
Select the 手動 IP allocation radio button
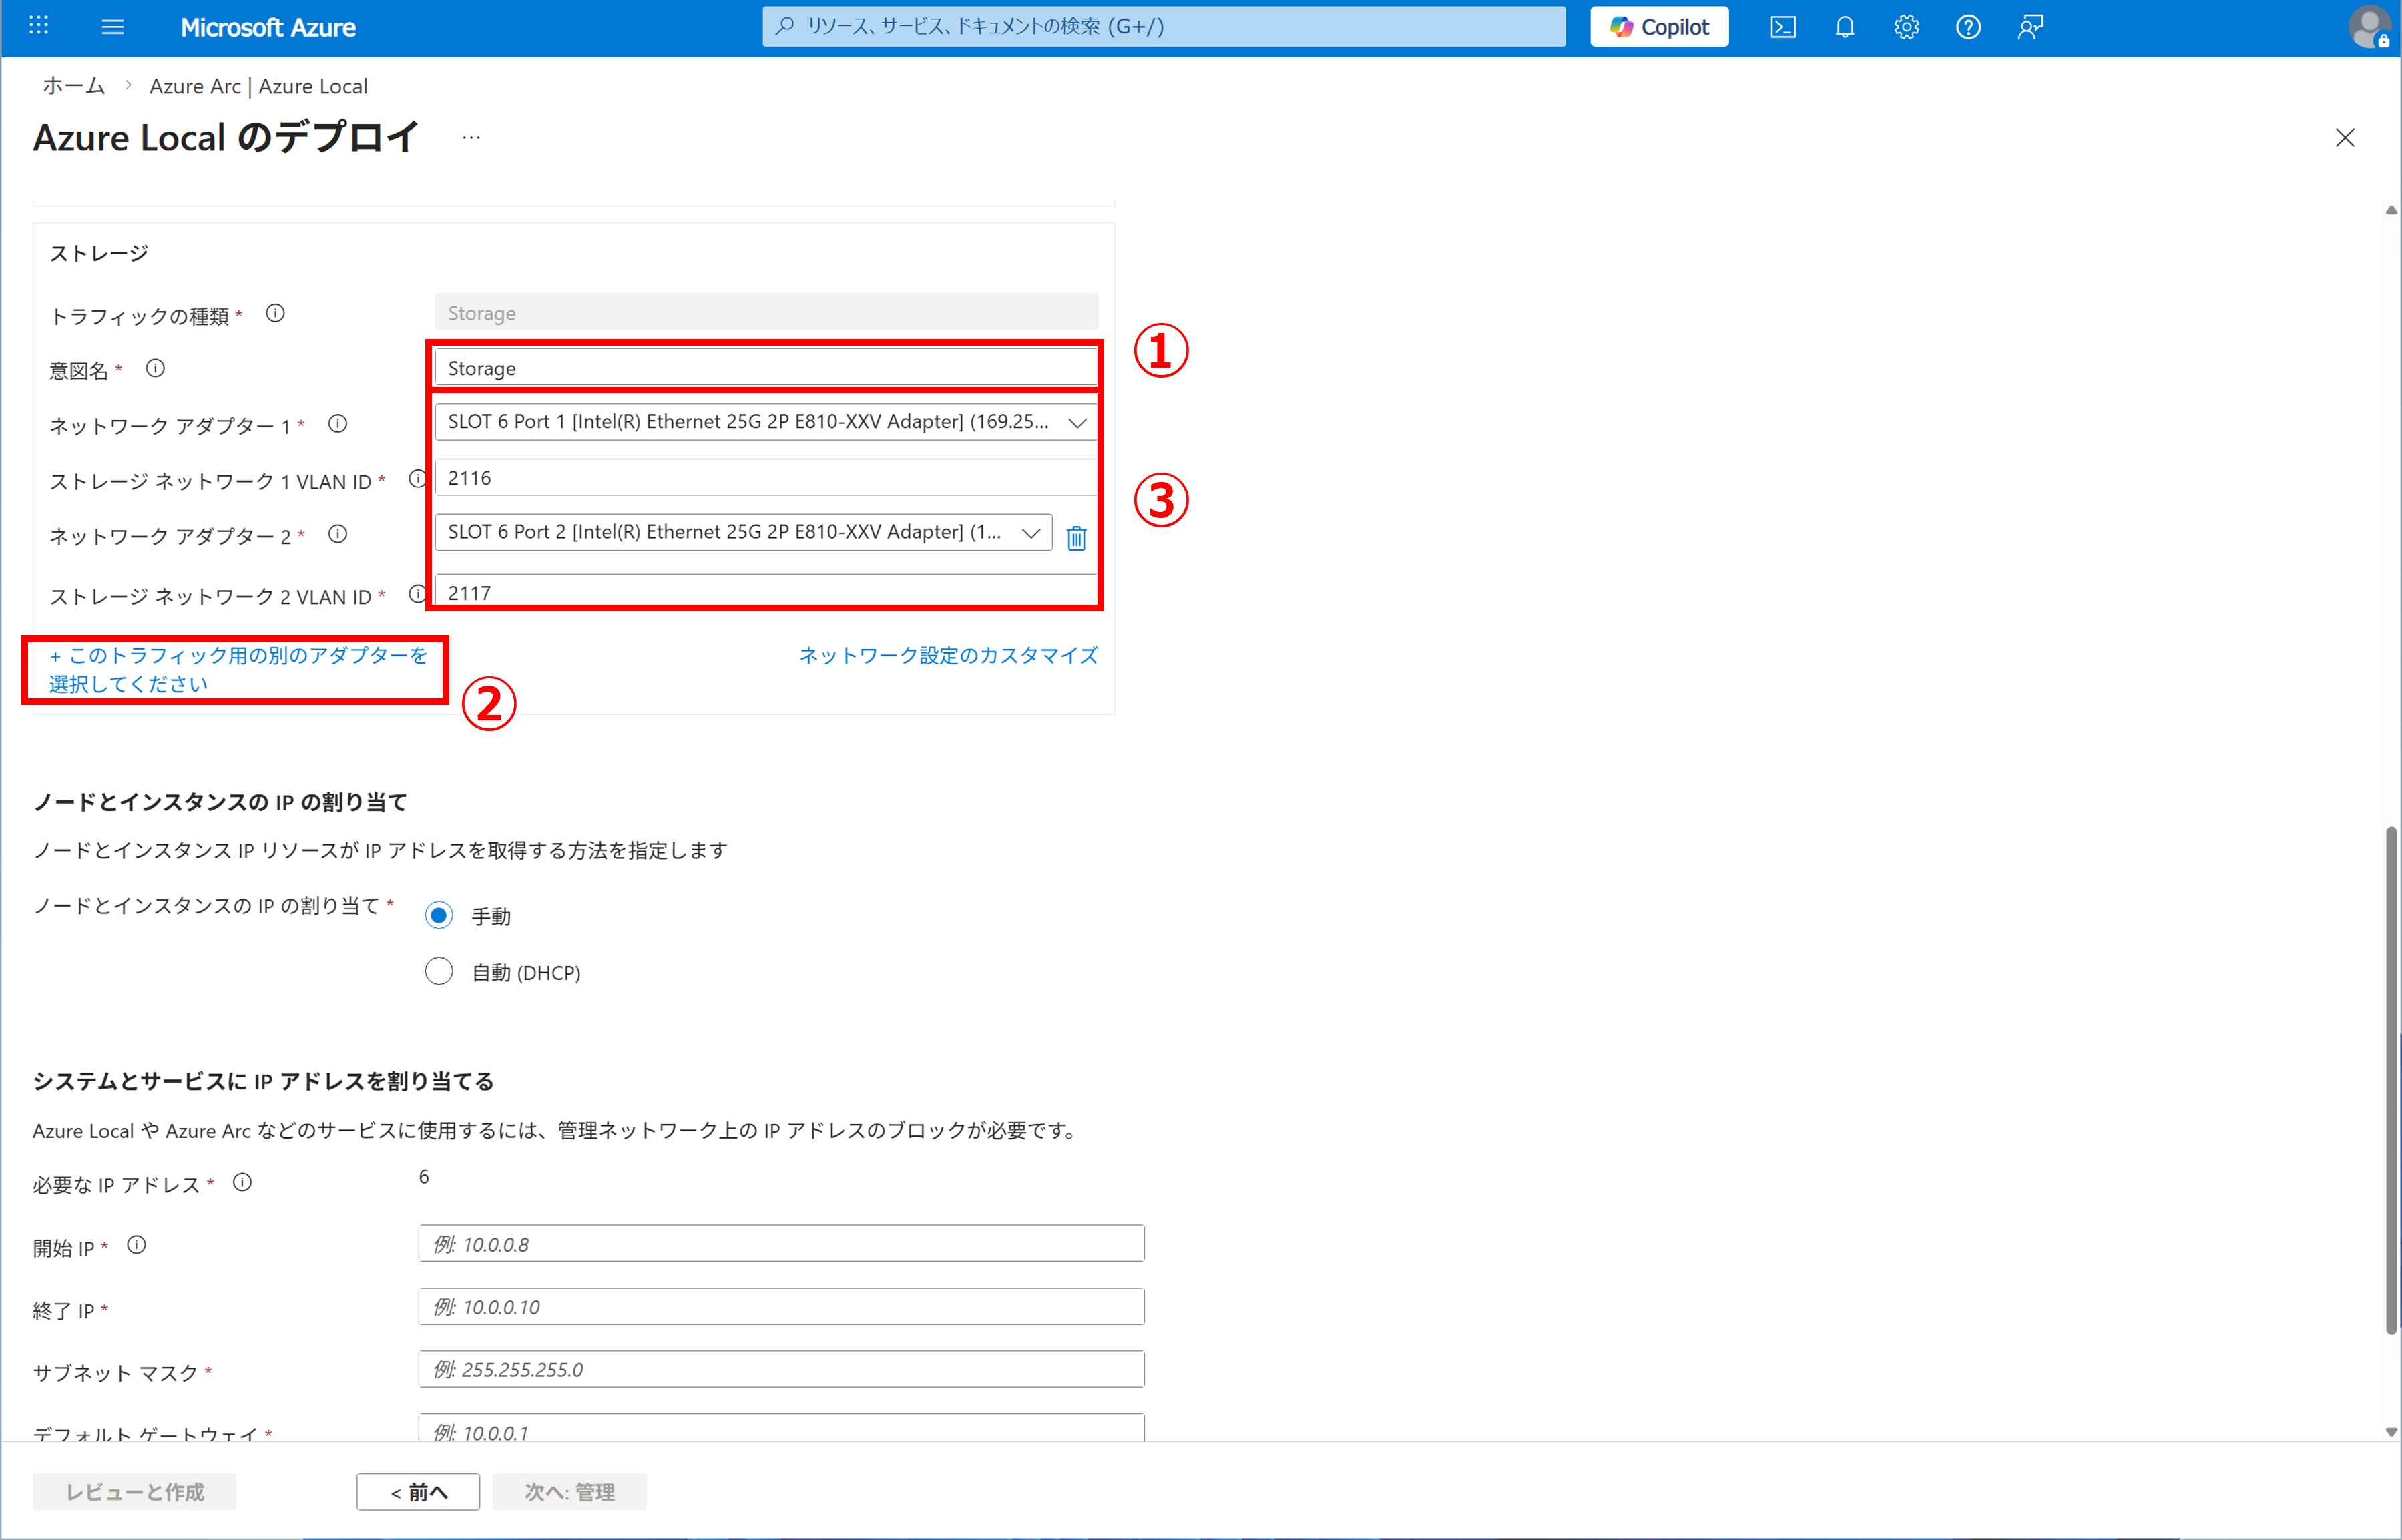click(x=439, y=915)
